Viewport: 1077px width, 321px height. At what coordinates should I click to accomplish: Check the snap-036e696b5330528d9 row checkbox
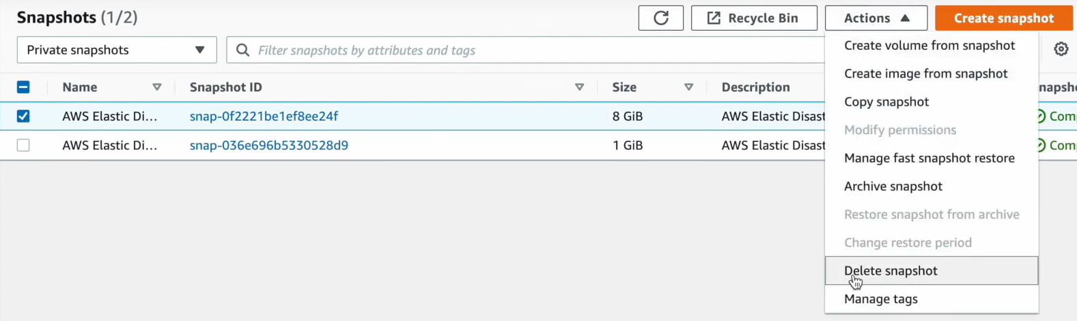point(23,145)
